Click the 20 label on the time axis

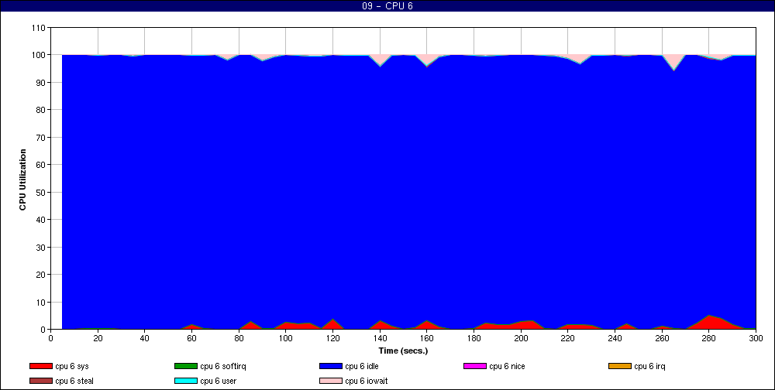[x=98, y=338]
